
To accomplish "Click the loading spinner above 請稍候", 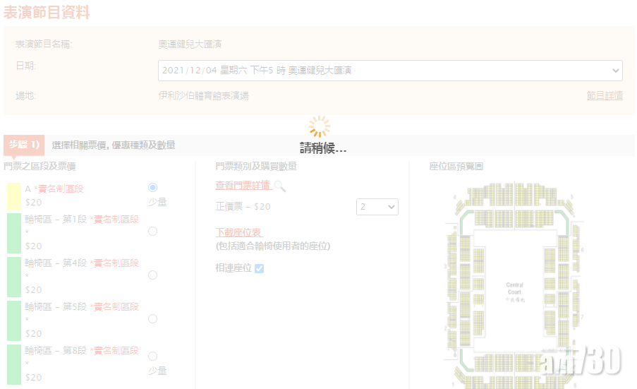I will pos(319,126).
